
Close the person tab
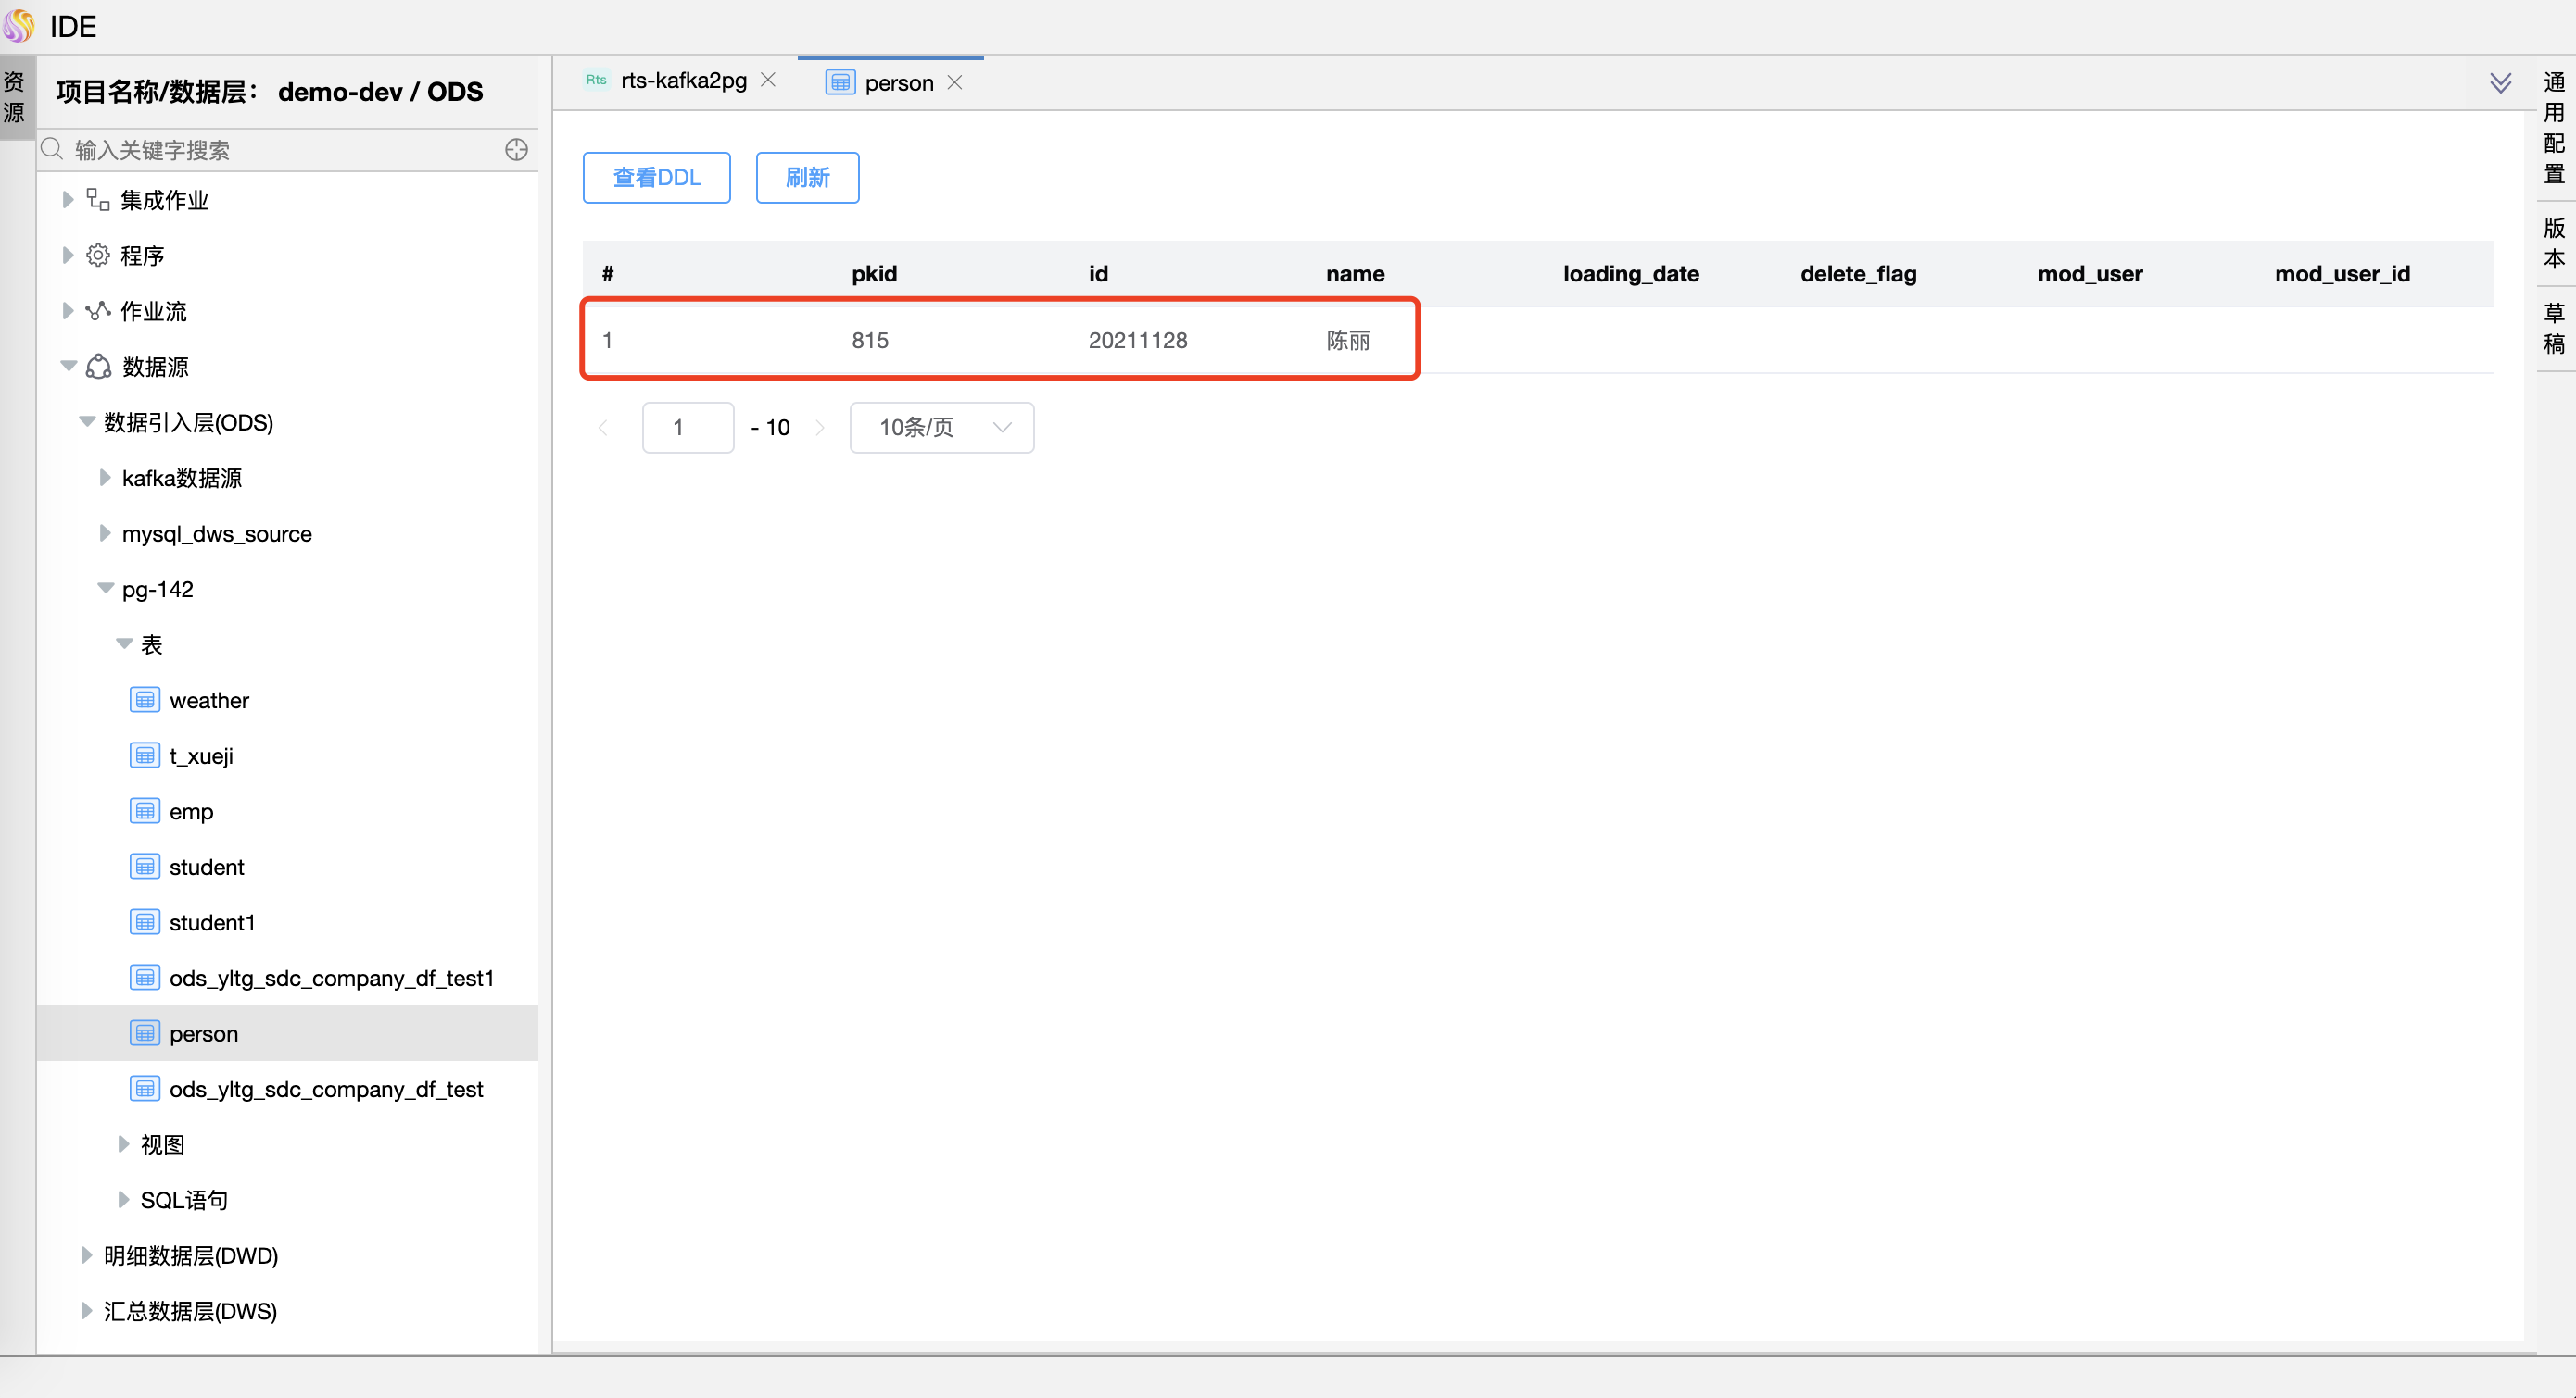pyautogui.click(x=955, y=83)
